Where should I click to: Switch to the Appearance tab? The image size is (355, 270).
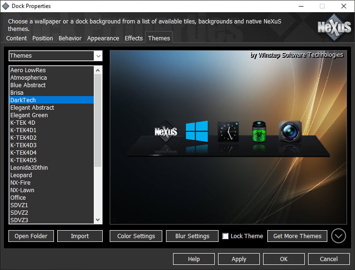point(103,38)
